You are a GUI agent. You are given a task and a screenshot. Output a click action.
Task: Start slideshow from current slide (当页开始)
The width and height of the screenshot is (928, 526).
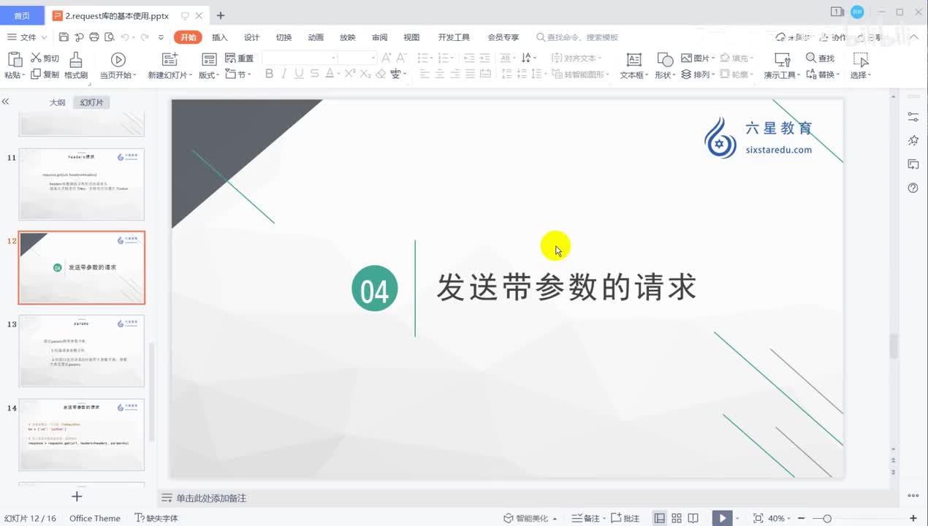tap(118, 66)
